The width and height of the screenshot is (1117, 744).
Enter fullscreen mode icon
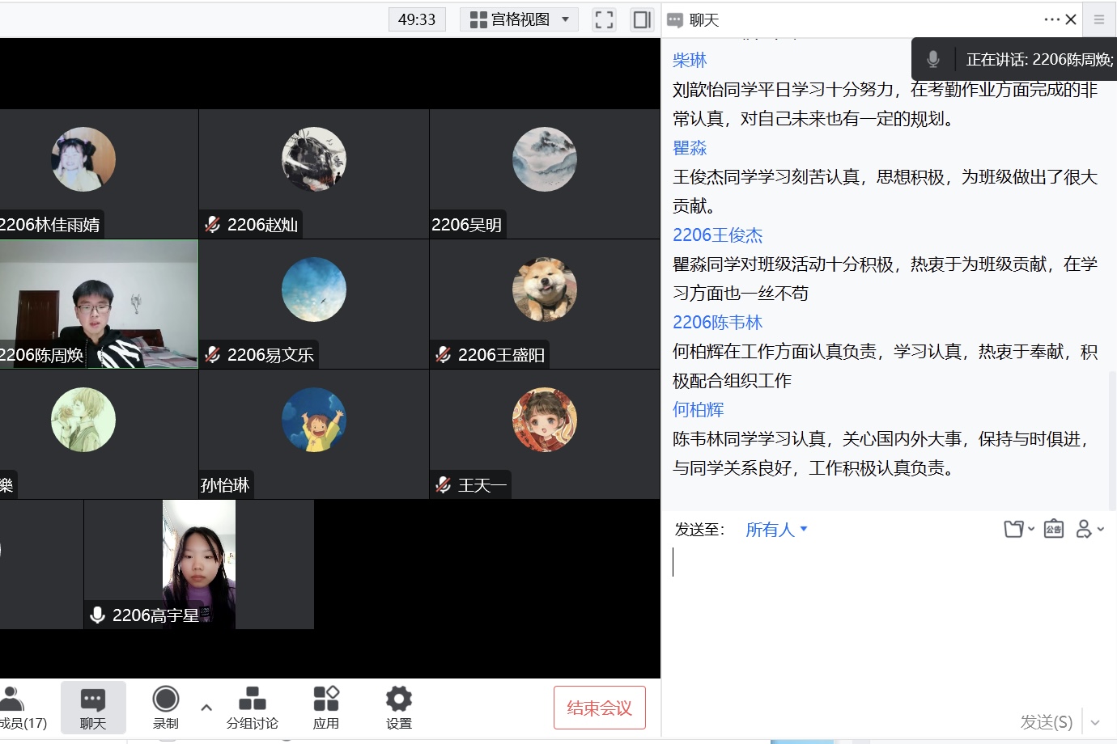click(x=604, y=19)
